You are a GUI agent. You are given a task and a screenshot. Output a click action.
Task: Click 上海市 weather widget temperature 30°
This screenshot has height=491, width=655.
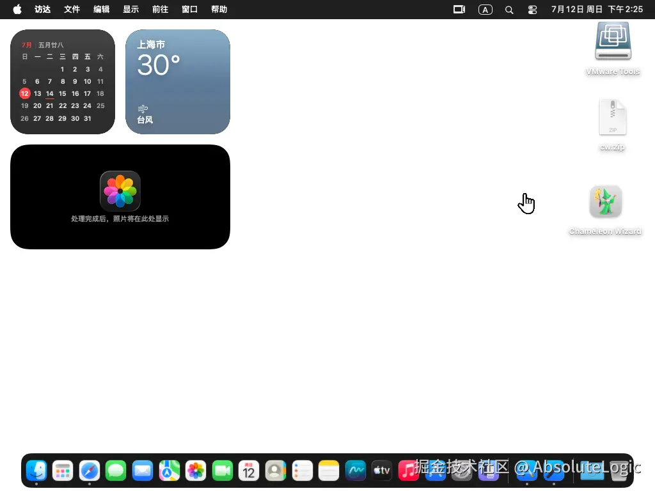tap(159, 65)
